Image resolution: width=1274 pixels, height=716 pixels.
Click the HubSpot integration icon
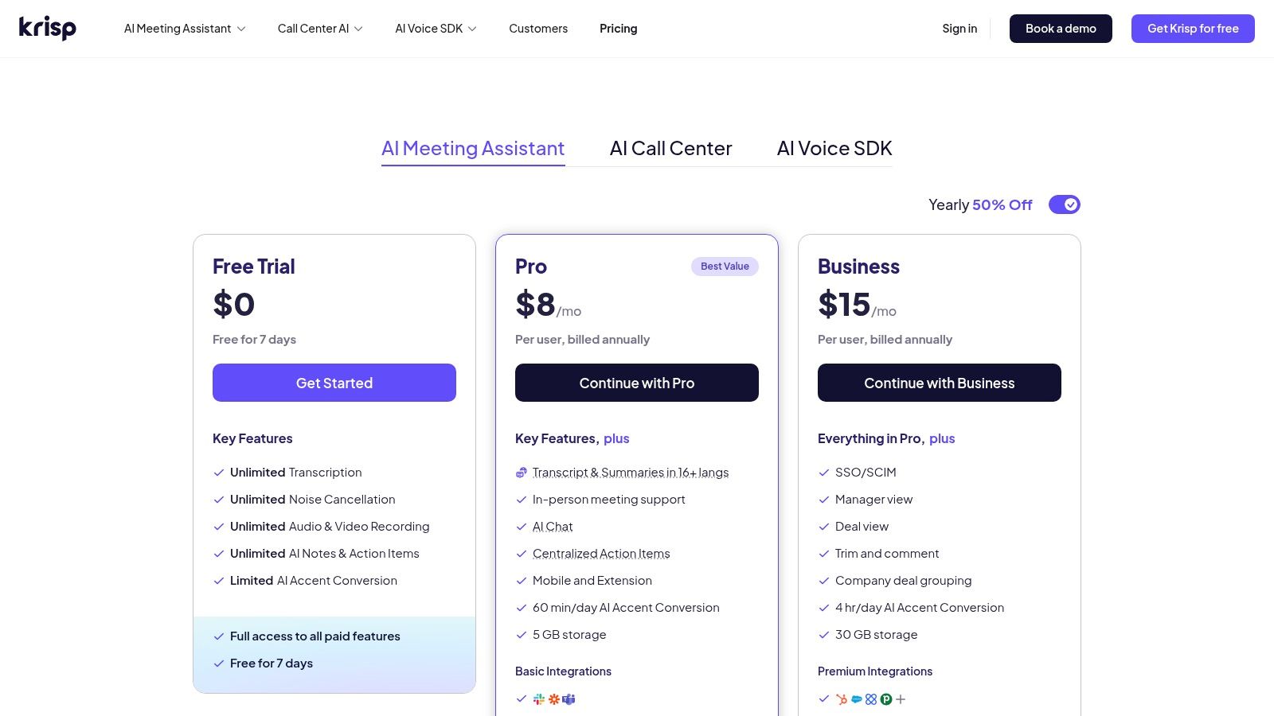click(x=842, y=699)
